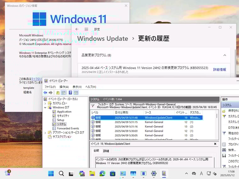Expand アプリケーションとサービス ログ tree node

pyautogui.click(x=45, y=133)
